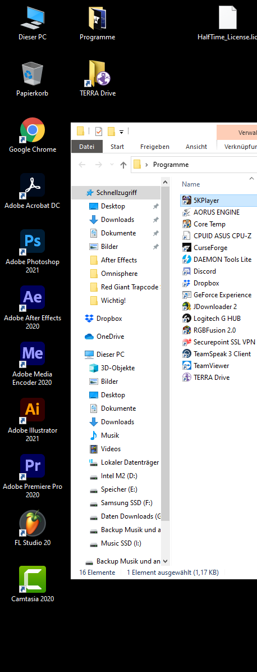Open the Datei ribbon tab
The image size is (257, 672).
click(86, 147)
